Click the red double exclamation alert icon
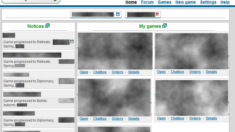The image size is (235, 132). click(x=157, y=14)
